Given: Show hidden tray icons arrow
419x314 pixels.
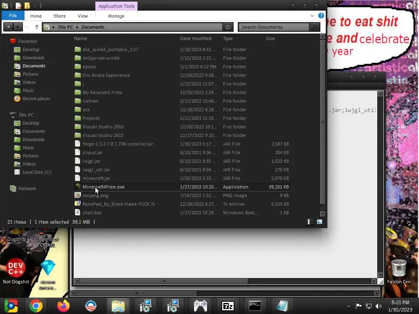Looking at the screenshot, I should click(x=349, y=306).
